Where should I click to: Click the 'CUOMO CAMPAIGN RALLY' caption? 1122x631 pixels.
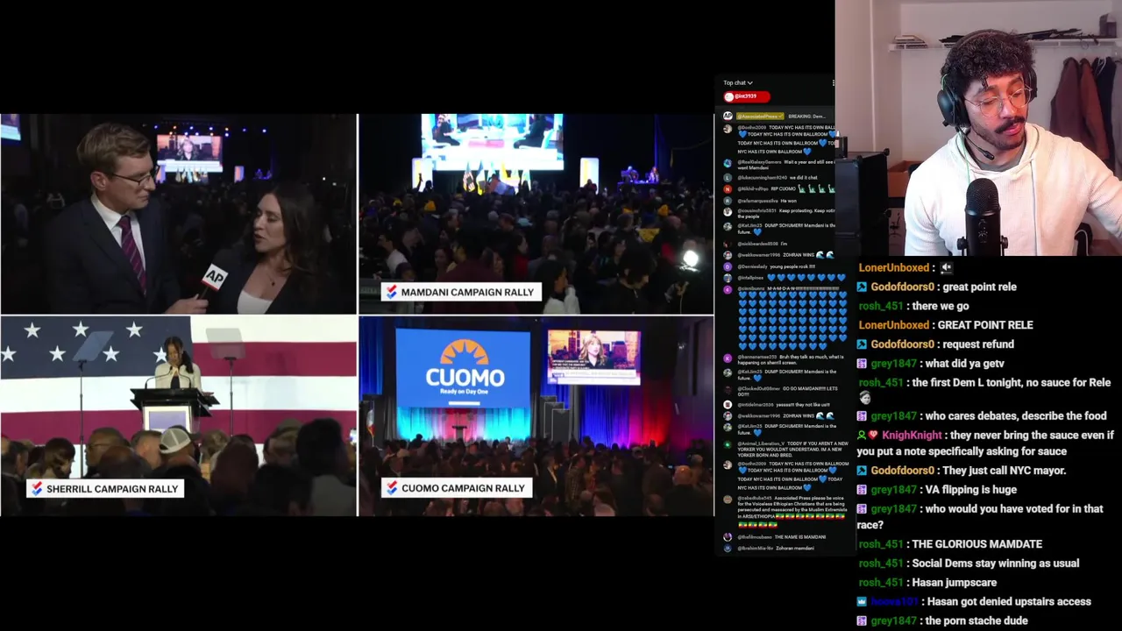point(457,488)
